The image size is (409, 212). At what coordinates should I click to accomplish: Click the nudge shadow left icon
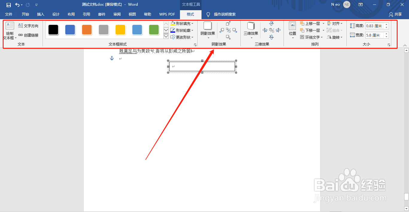(x=222, y=30)
